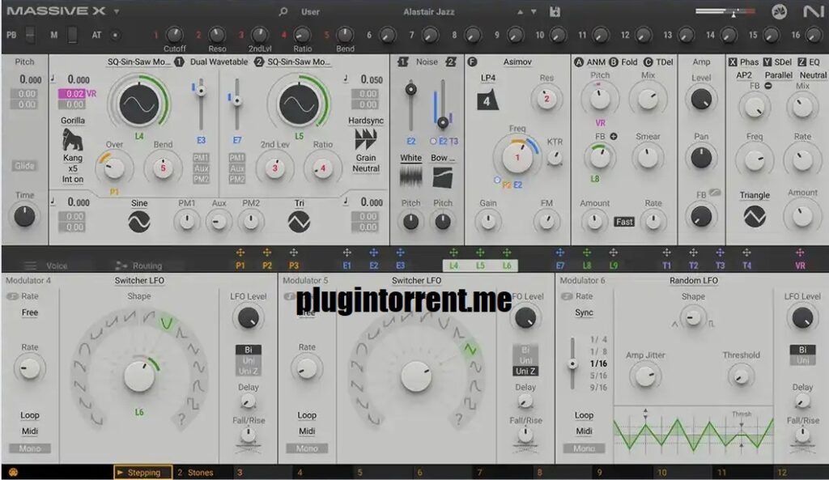Open the Asimov filter type dropdown

517,62
